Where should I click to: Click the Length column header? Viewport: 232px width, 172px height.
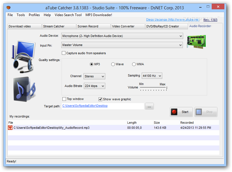click(x=140, y=123)
